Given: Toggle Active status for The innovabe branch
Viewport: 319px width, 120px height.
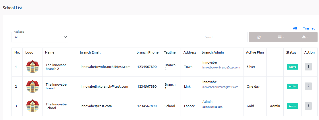Looking at the screenshot, I should [292, 86].
